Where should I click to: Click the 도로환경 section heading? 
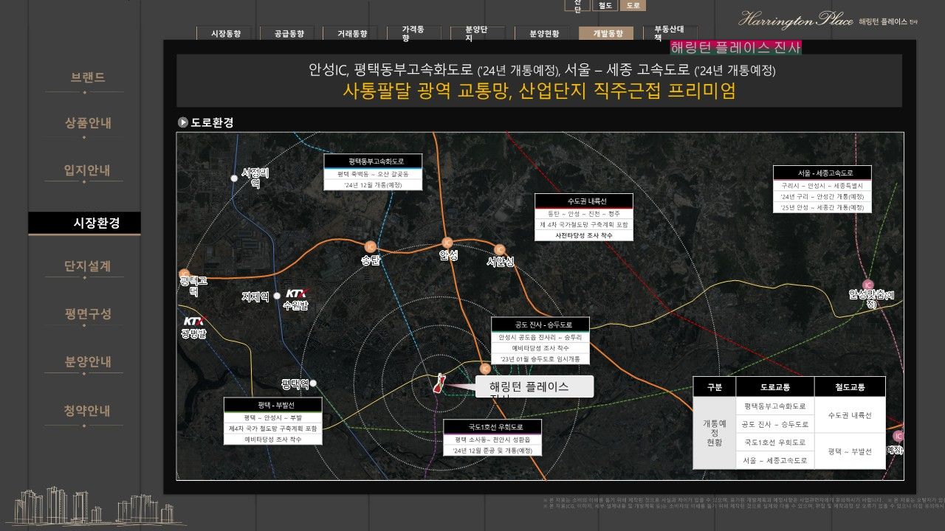pos(213,122)
